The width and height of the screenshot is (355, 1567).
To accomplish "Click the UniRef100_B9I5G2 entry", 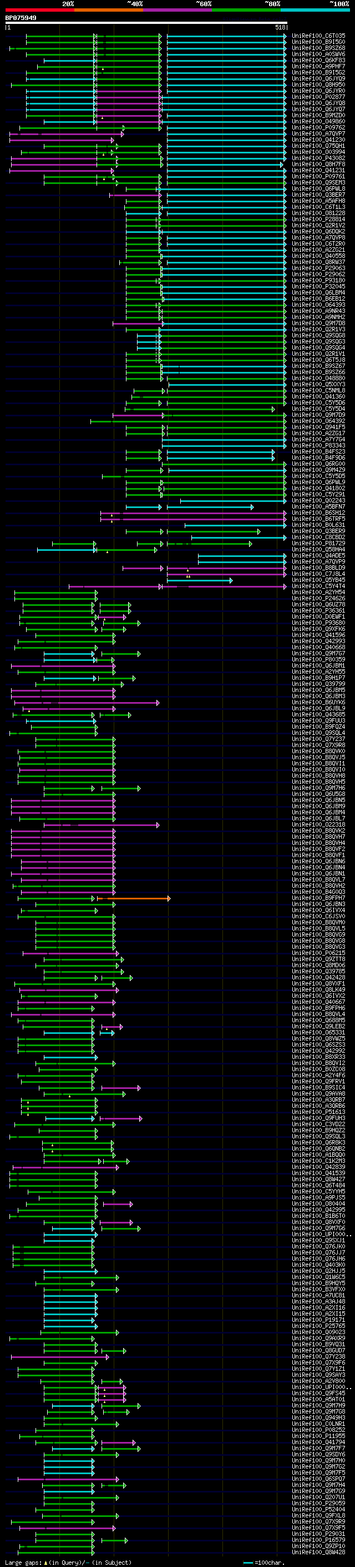I will coord(318,72).
